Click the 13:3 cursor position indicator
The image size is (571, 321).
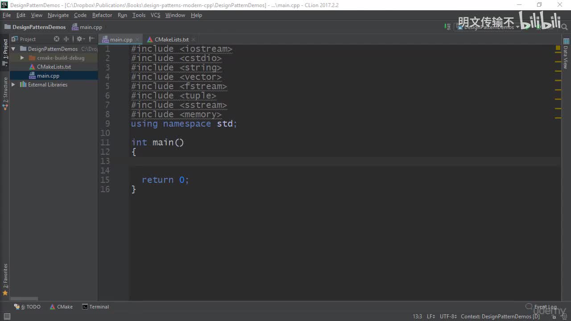point(417,317)
